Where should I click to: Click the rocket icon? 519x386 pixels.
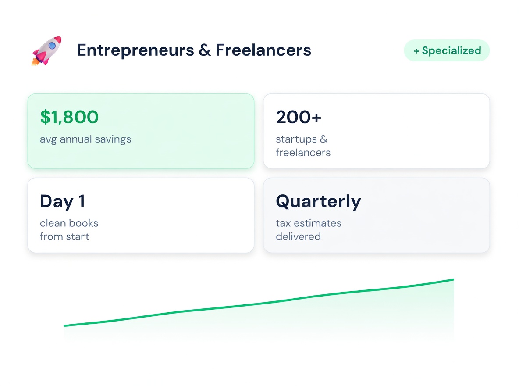(46, 51)
